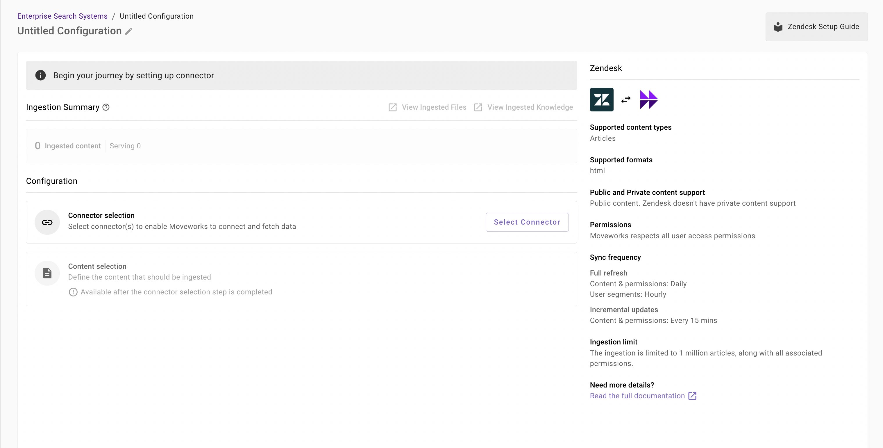Click the external-link icon beside Read full documentation
This screenshot has height=448, width=883.
coord(692,396)
